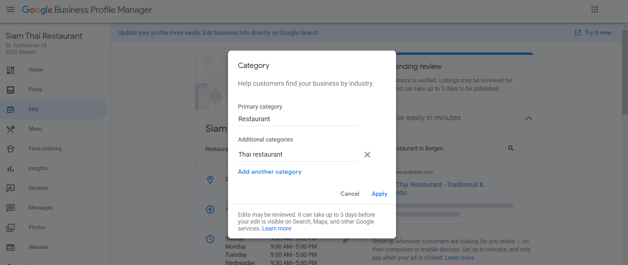This screenshot has width=628, height=265.
Task: Click the Reviews icon in sidebar
Action: [11, 188]
